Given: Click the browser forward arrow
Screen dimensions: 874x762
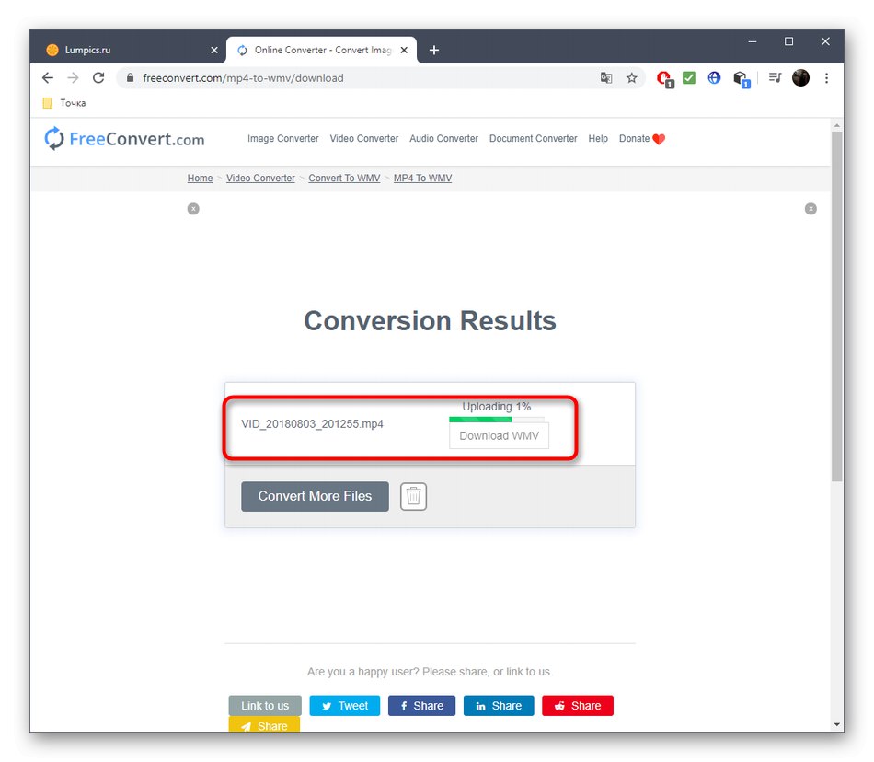Looking at the screenshot, I should (73, 78).
